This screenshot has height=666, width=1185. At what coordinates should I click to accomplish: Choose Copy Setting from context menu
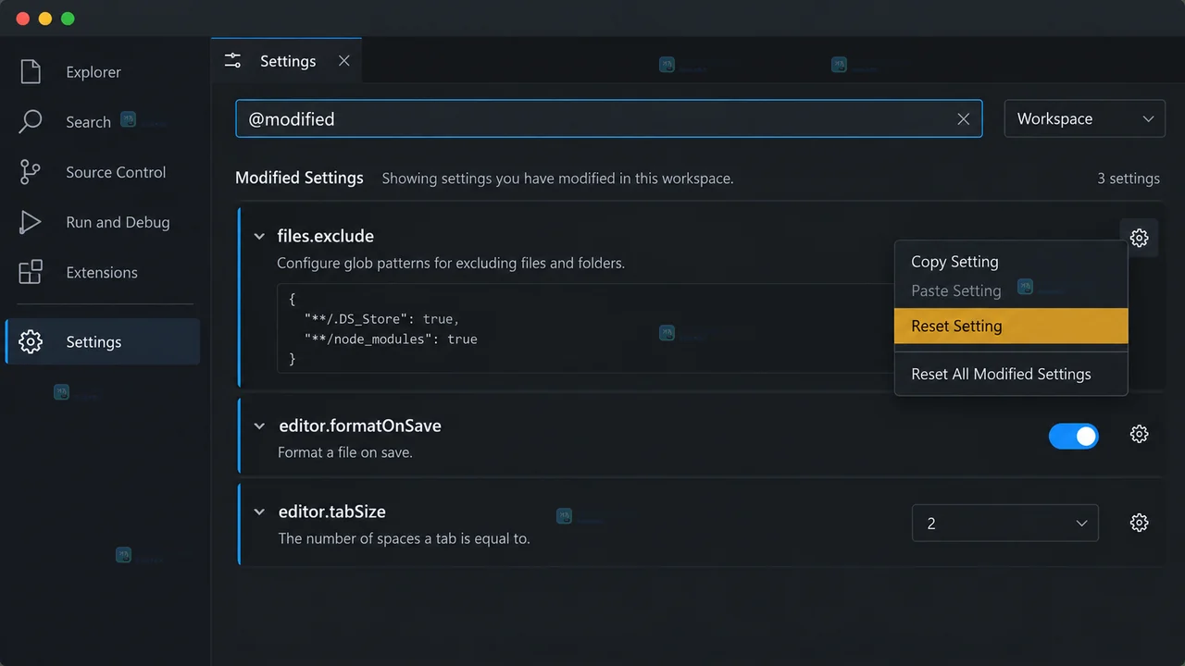(x=1011, y=262)
